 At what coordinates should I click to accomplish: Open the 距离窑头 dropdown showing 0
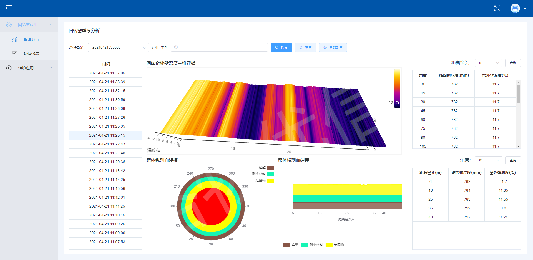tap(489, 63)
